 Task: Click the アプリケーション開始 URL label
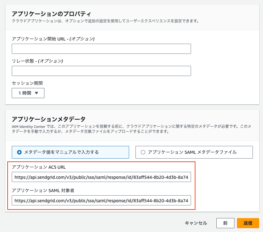[x=53, y=39]
